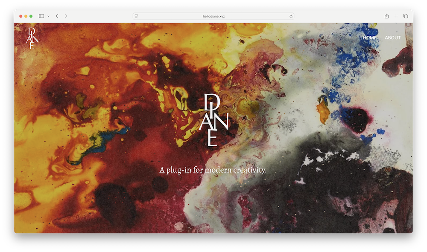Focus the hellodiane.xyz address field
Screen dimensions: 427x252
pyautogui.click(x=213, y=16)
